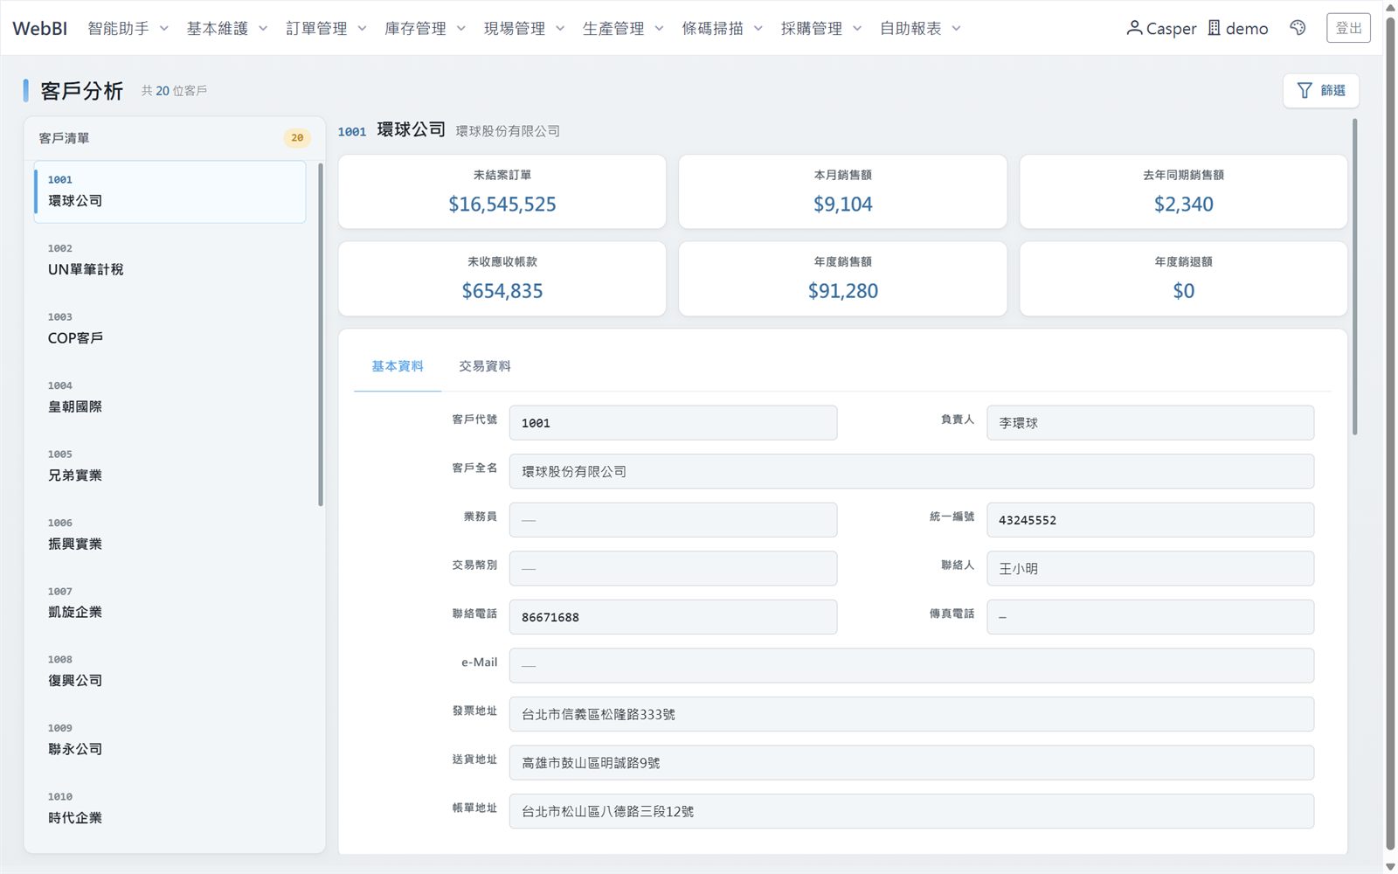Expand the 基本維護 menu chevron

263,29
